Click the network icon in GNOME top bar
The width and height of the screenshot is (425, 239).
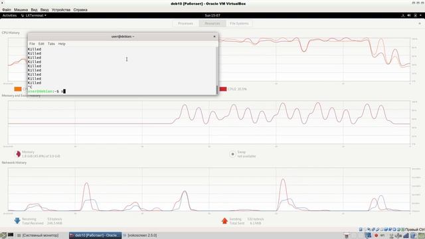pos(403,15)
